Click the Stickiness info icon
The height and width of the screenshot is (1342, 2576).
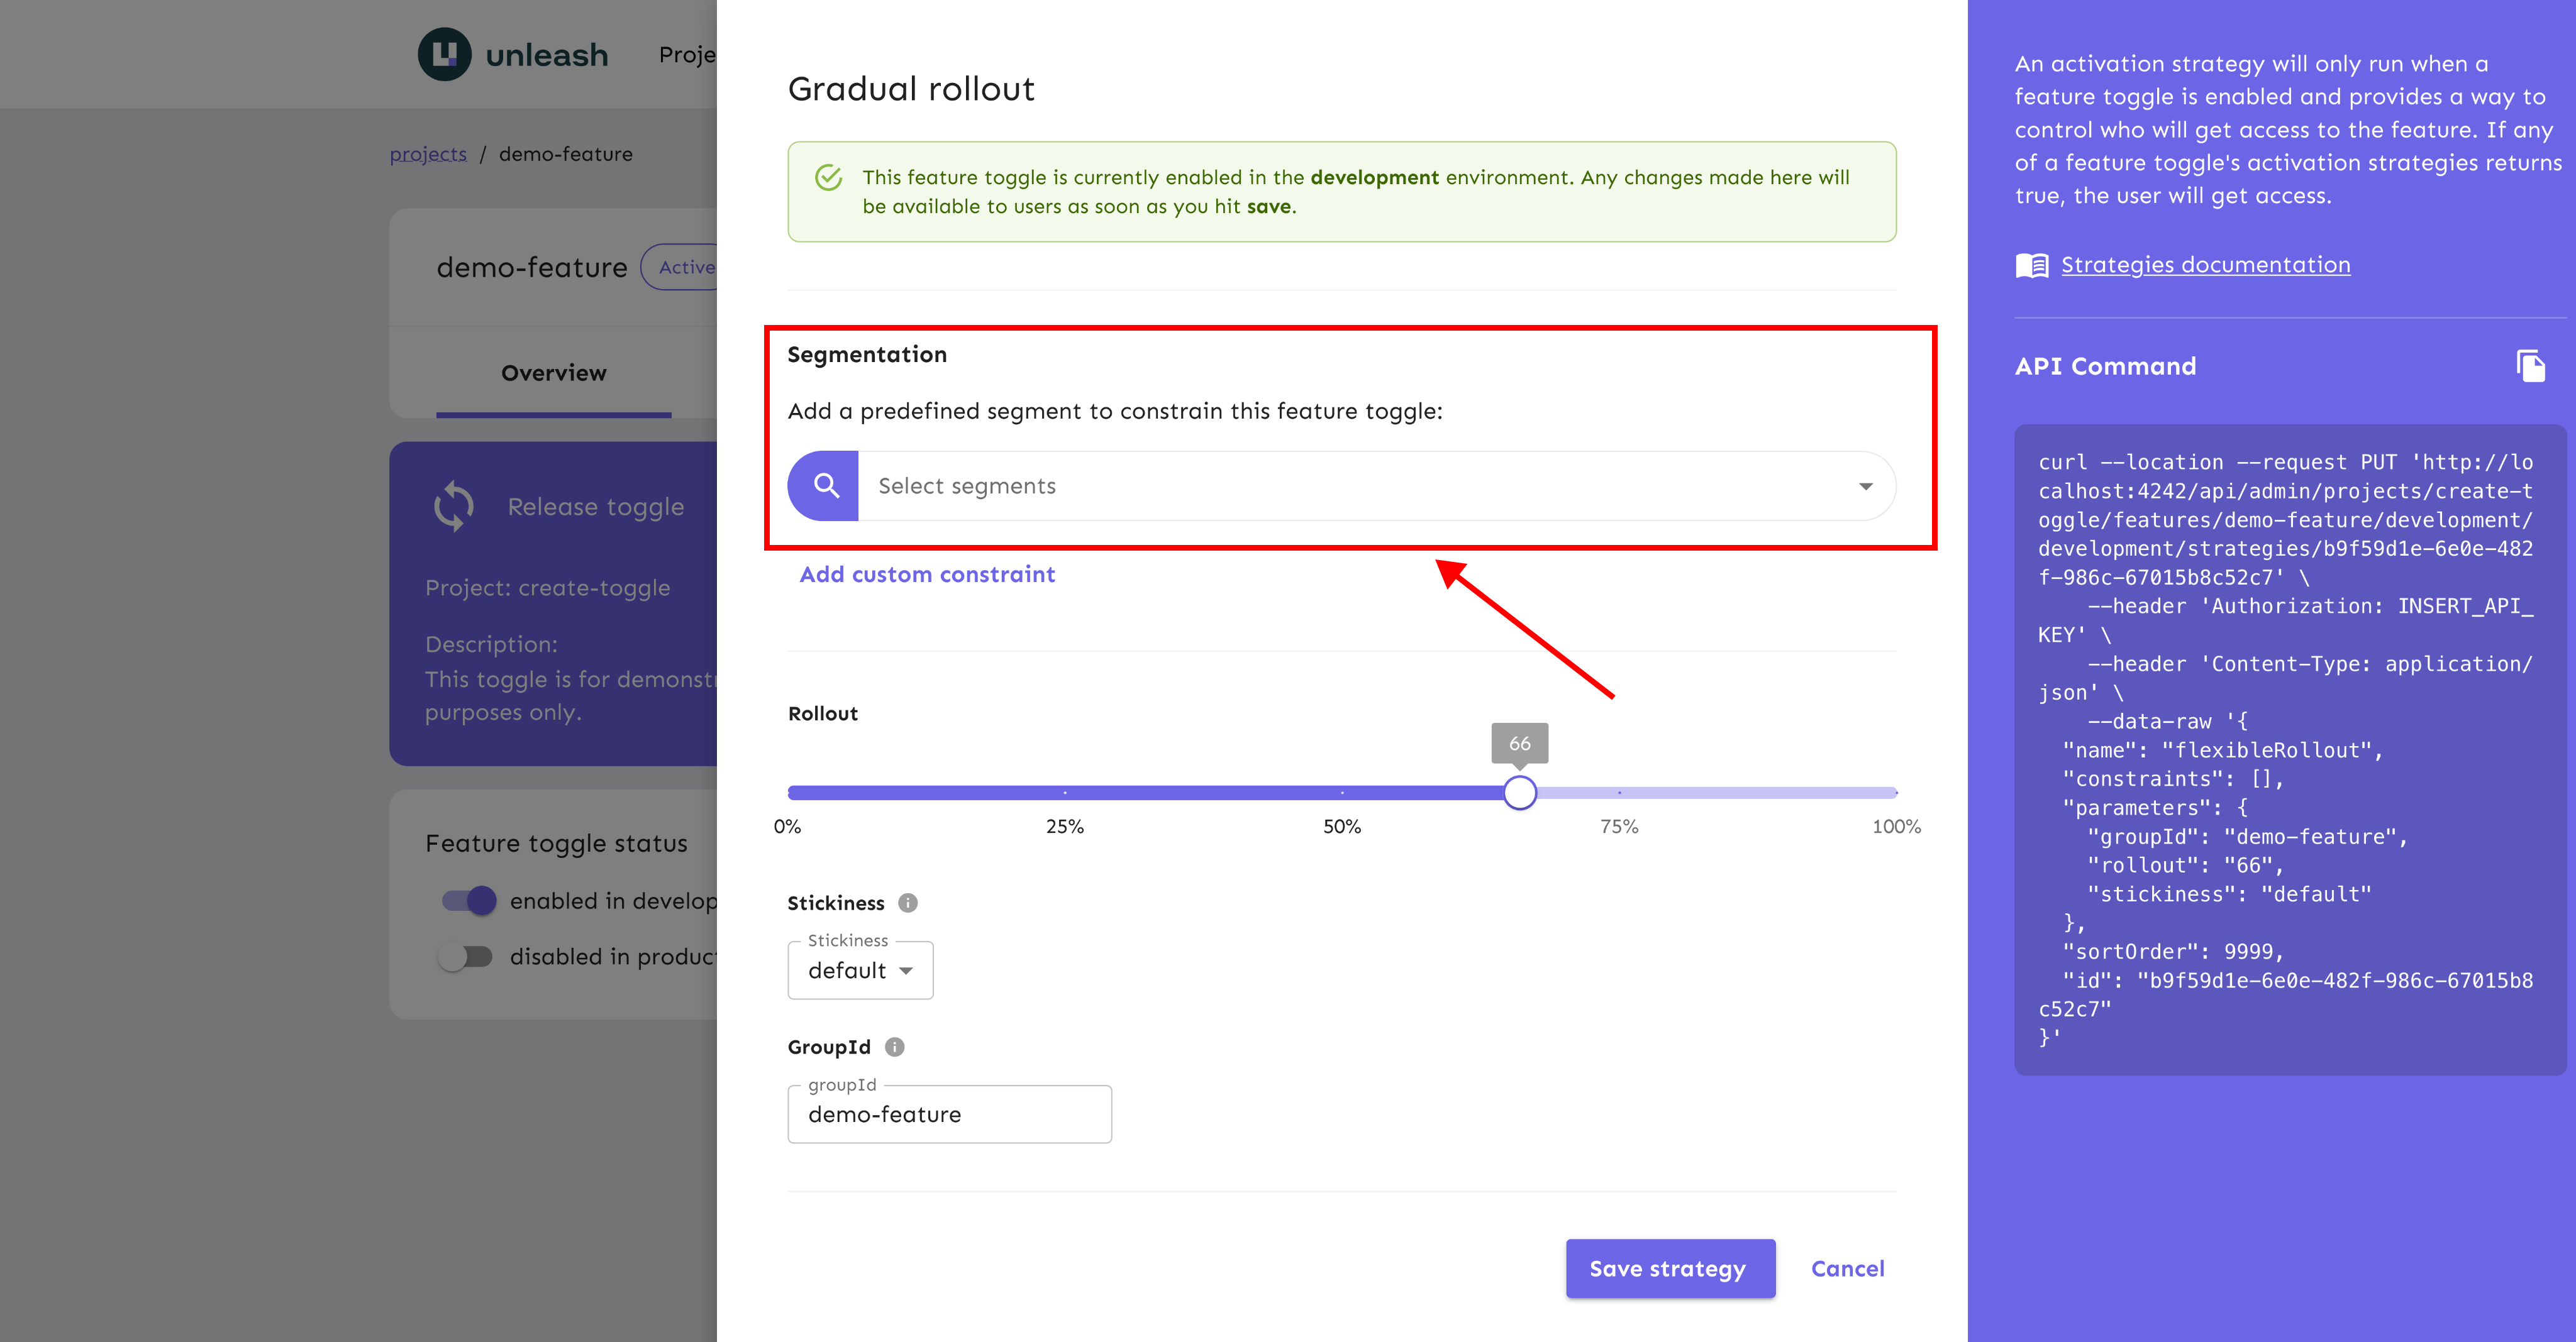click(x=907, y=903)
